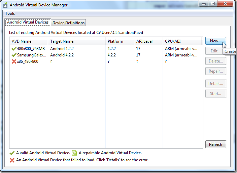Screen dimensions: 237x173
Task: Click API level 17 in the 480x800_768MB row
Action: pyautogui.click(x=138, y=49)
